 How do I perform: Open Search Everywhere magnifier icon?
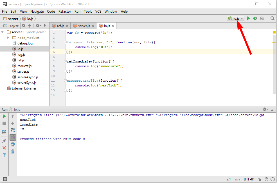272,18
